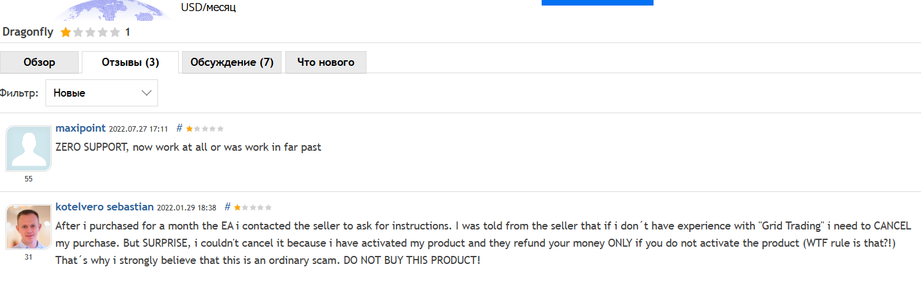
Task: Open the Обсуждение (7) tab
Action: click(232, 63)
